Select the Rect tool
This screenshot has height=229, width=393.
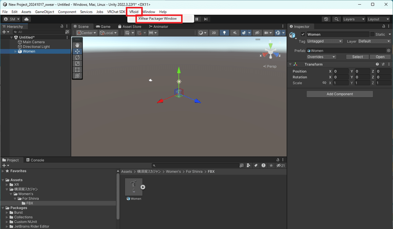tap(77, 70)
